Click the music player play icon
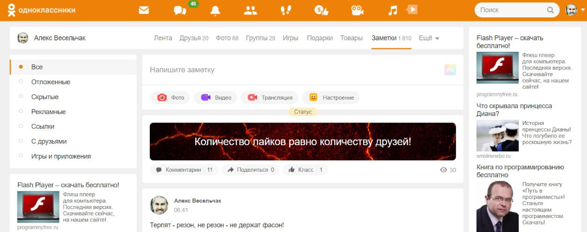This screenshot has width=587, height=232. [x=412, y=9]
